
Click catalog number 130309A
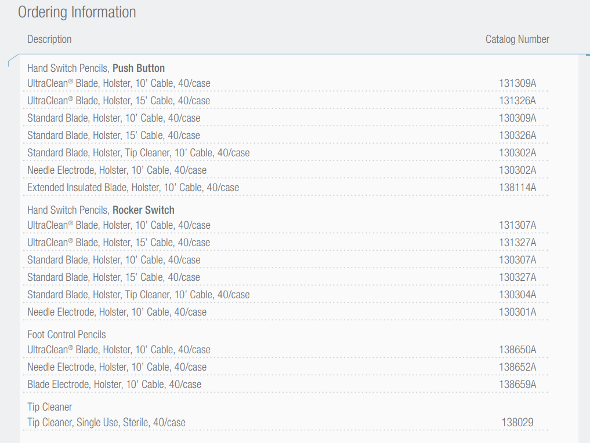tap(517, 118)
